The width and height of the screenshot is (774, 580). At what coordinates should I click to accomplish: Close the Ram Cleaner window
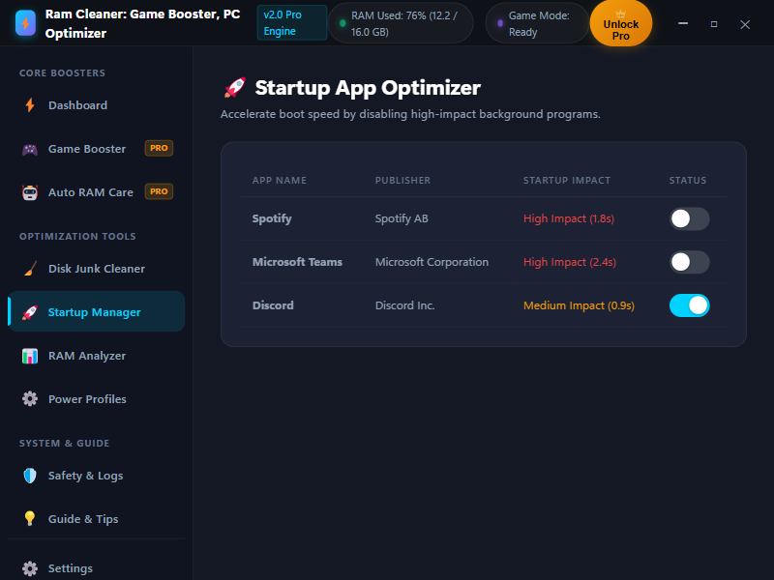point(745,24)
